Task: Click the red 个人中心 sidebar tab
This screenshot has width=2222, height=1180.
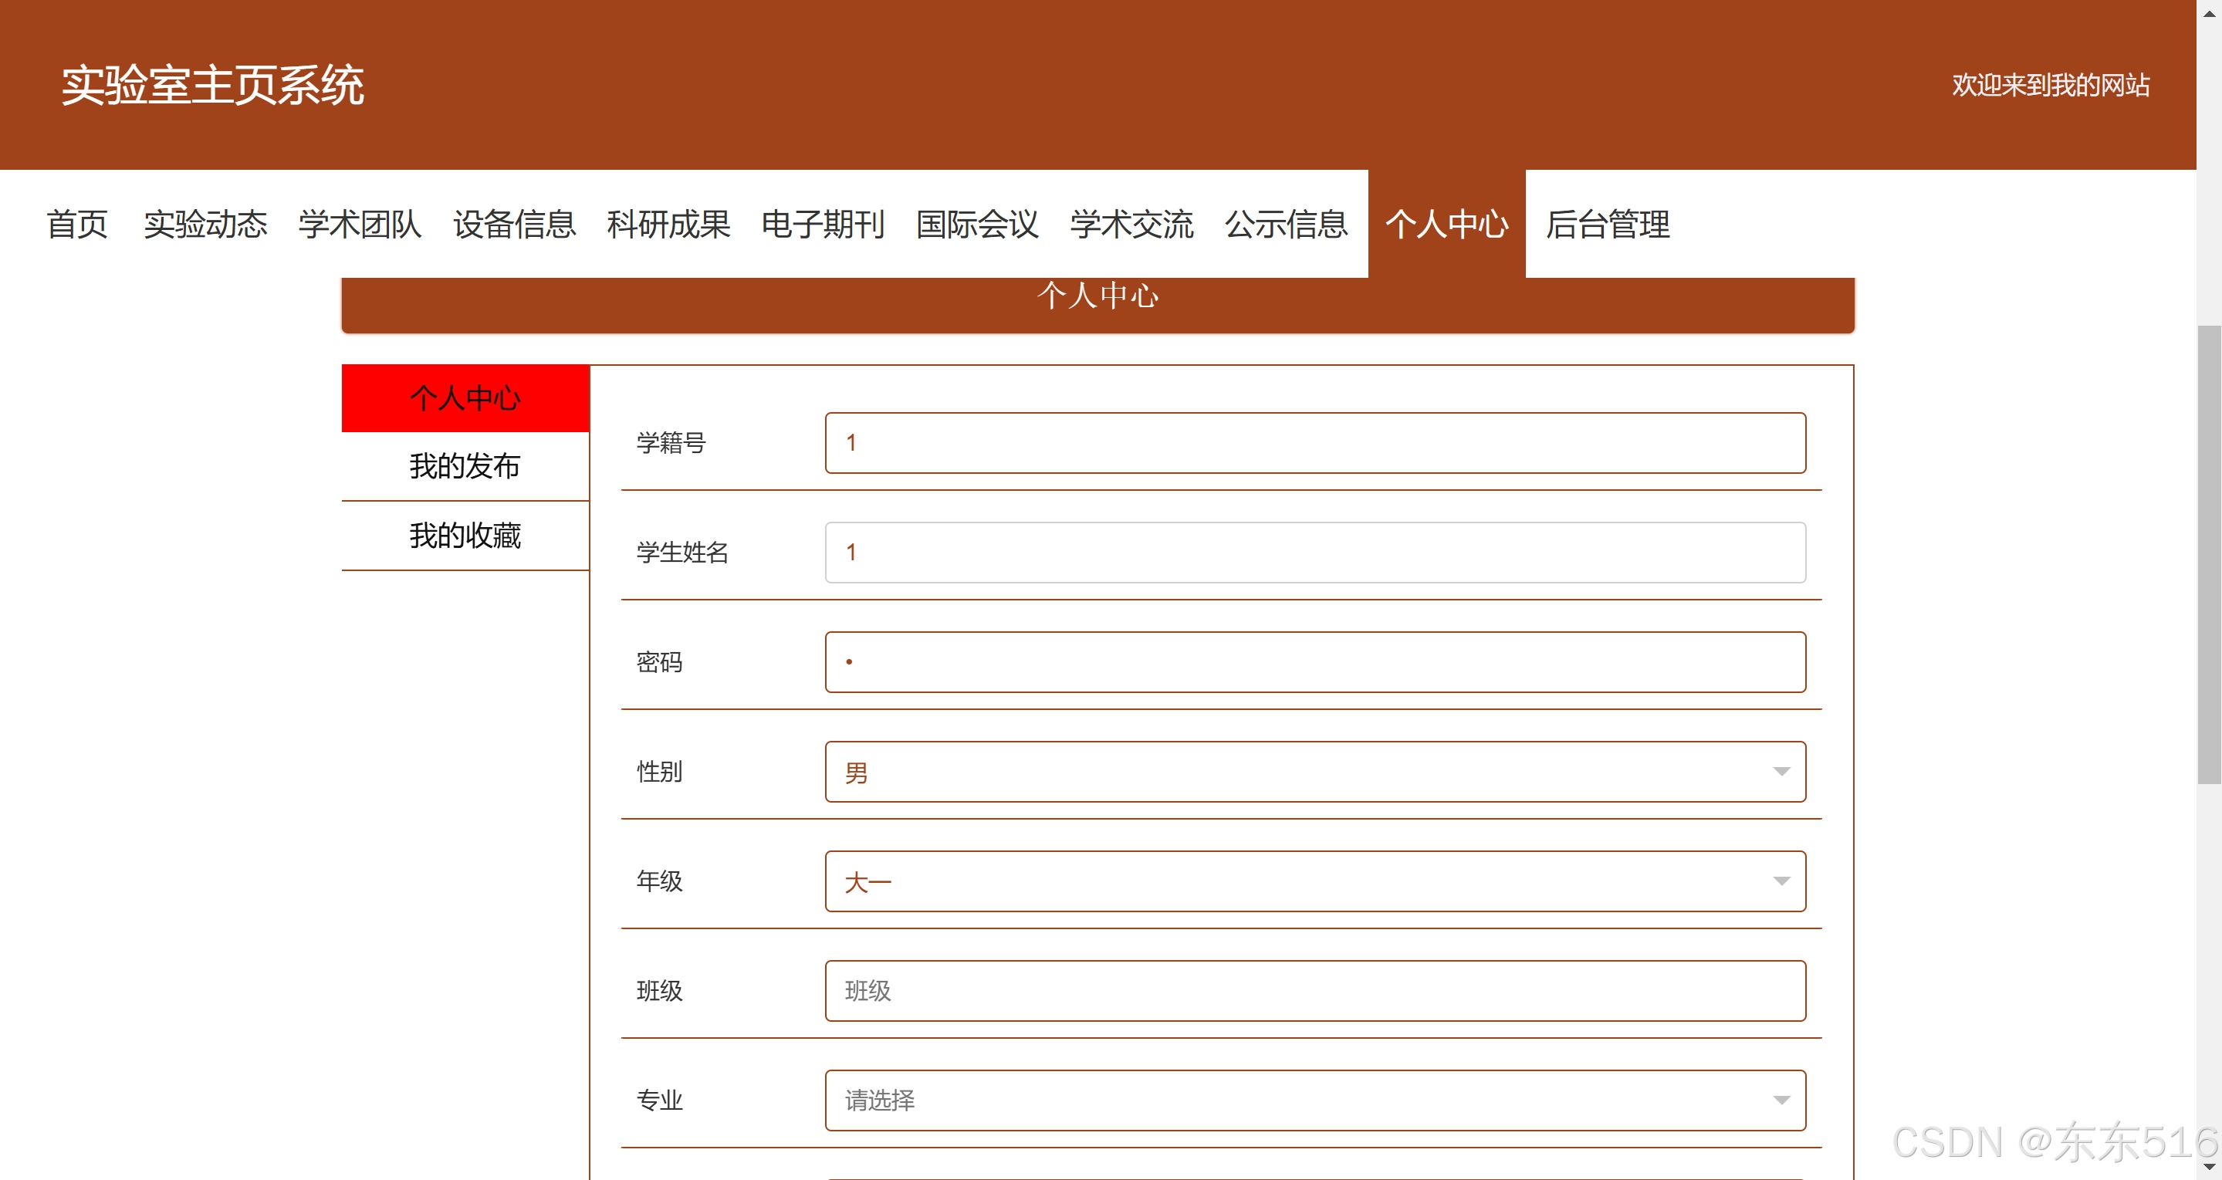Action: 465,397
